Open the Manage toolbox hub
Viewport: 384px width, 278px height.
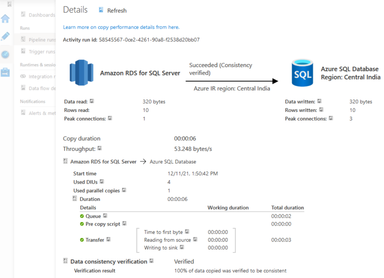click(x=5, y=72)
